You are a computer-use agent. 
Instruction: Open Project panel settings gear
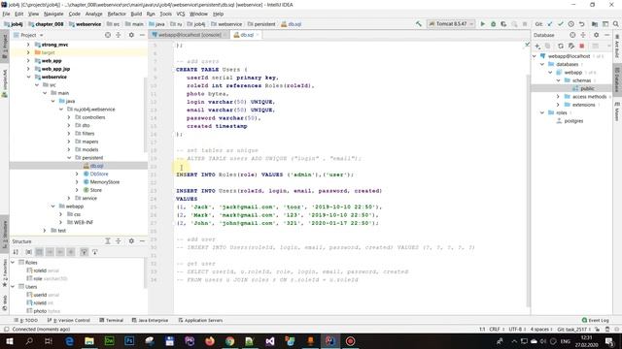click(131, 35)
